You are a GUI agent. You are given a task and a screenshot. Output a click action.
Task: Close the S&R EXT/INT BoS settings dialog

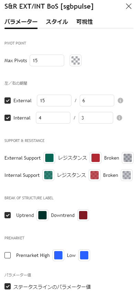point(129,7)
